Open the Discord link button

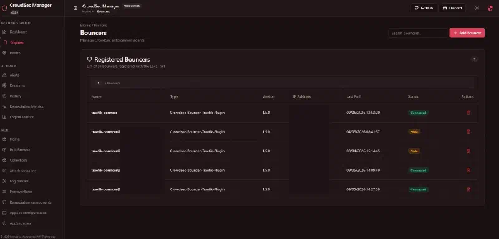[x=452, y=8]
